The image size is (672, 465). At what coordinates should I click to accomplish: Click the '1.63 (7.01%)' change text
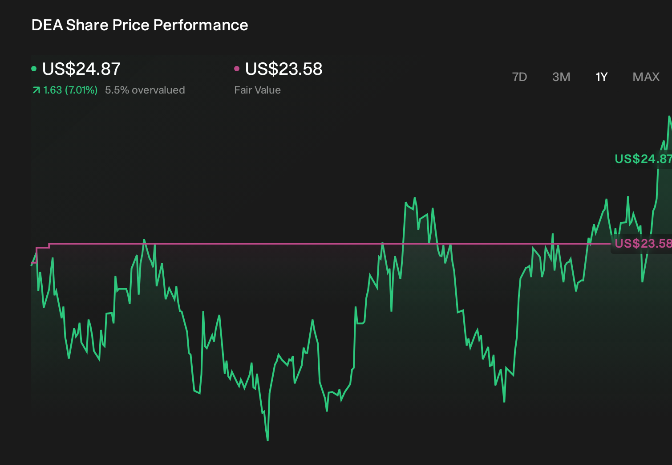pyautogui.click(x=70, y=90)
